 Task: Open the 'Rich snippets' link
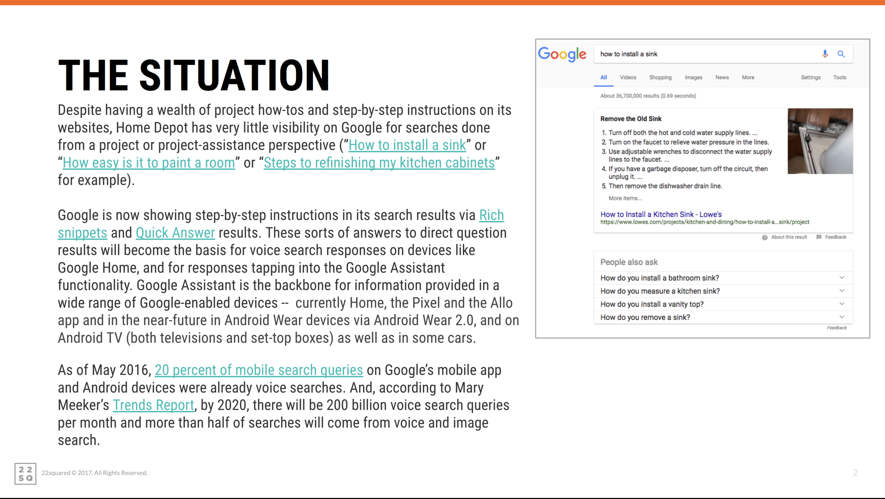coord(491,215)
